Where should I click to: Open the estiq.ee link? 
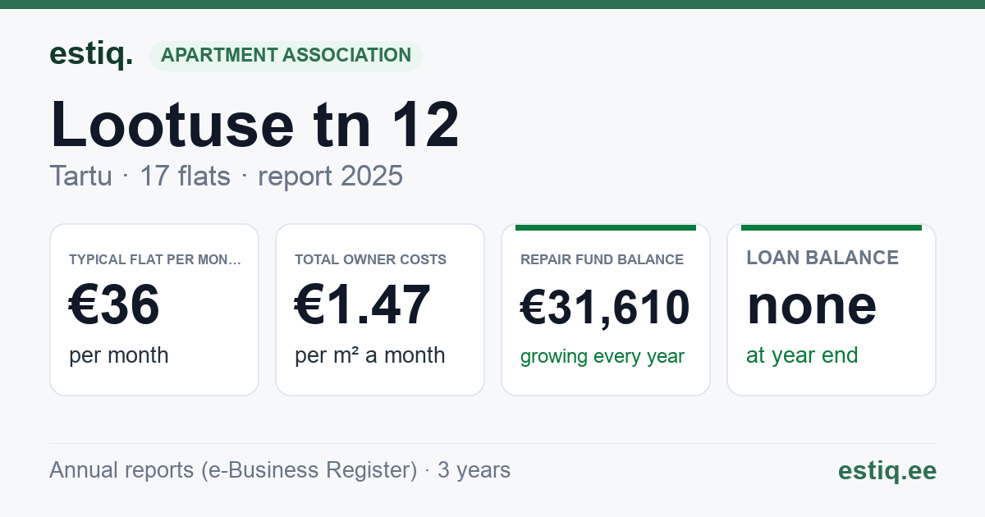(886, 470)
